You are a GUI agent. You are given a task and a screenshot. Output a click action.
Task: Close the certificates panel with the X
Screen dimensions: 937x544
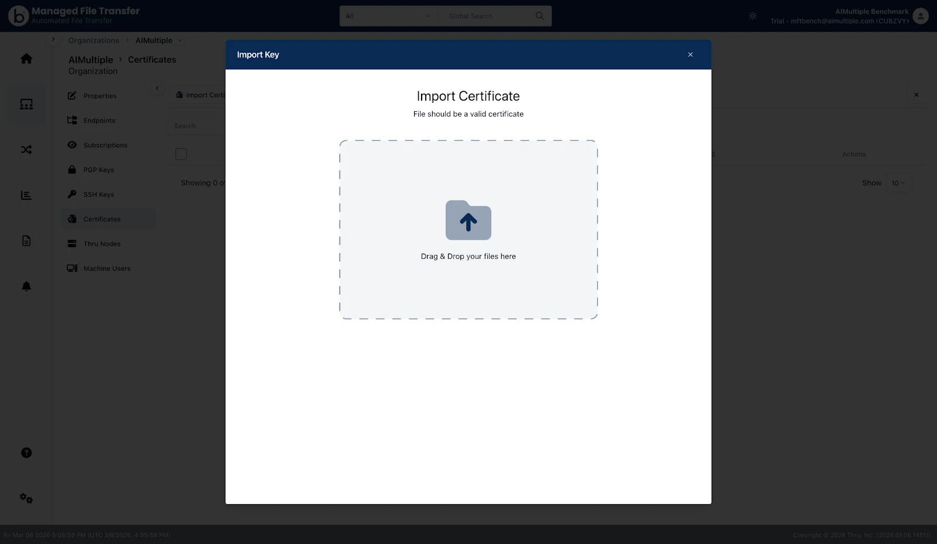coord(917,95)
